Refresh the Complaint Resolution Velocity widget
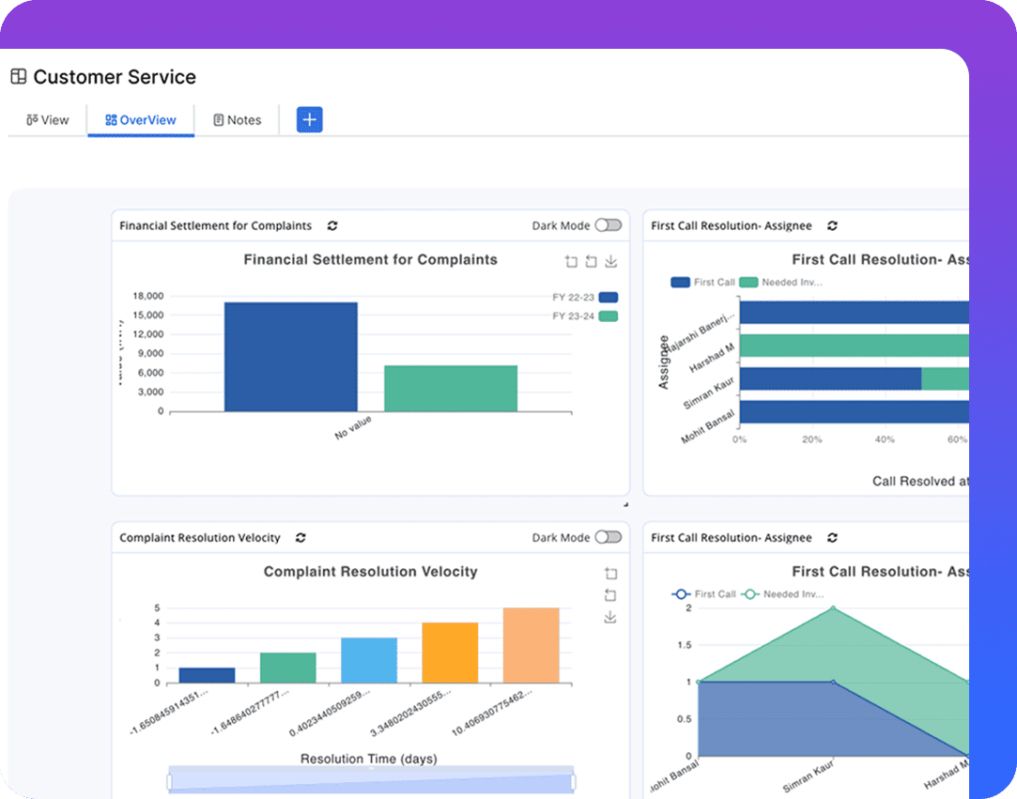This screenshot has width=1017, height=799. pos(300,538)
